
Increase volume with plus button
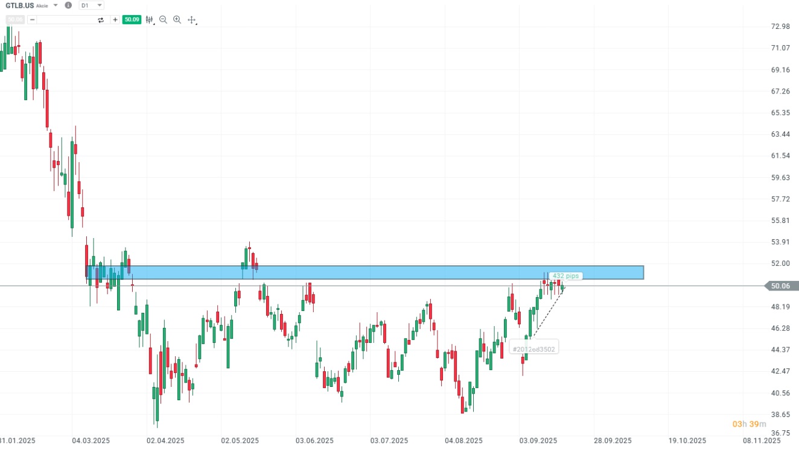[x=115, y=20]
